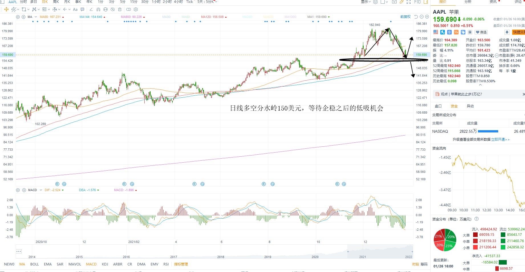Expand the MACD indicator dropdown
Image resolution: width=525 pixels, height=272 pixels.
tap(41, 190)
